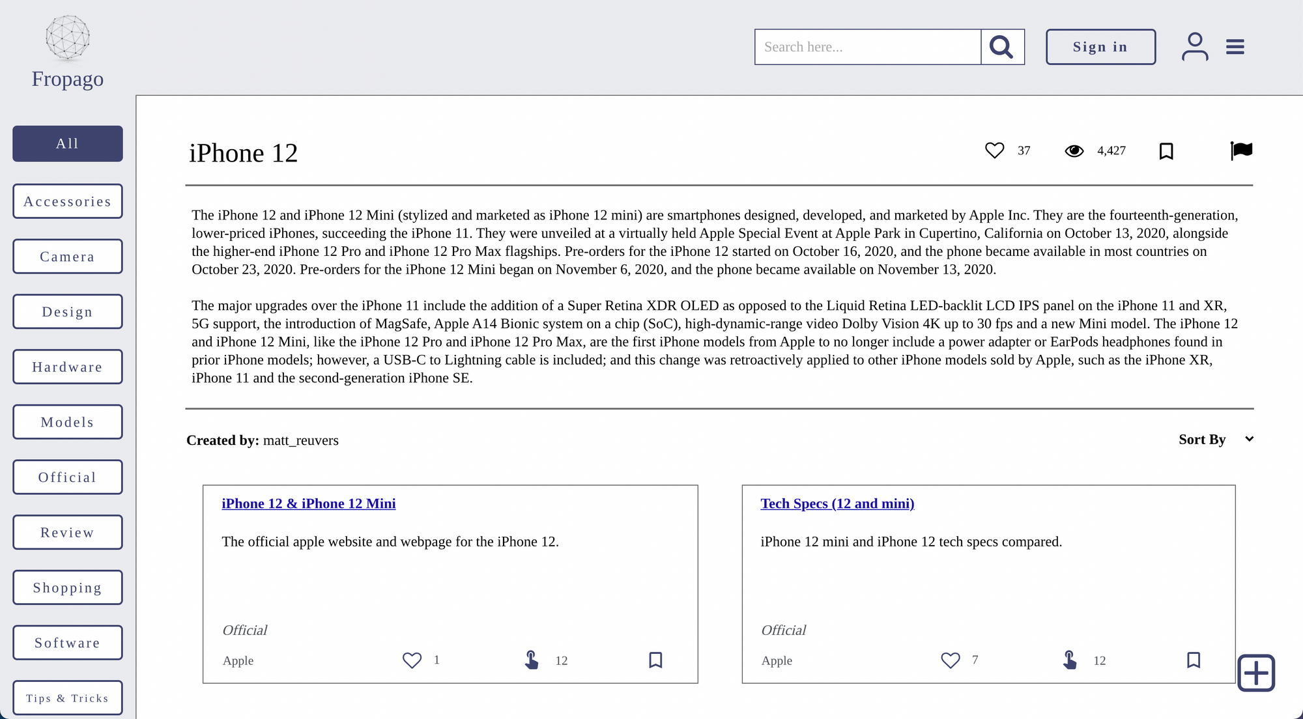Select the All category

tap(68, 143)
